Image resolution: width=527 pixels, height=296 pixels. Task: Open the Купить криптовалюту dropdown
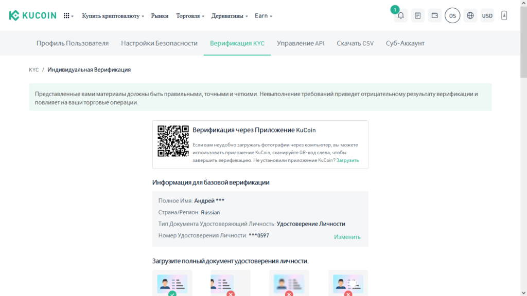(111, 15)
